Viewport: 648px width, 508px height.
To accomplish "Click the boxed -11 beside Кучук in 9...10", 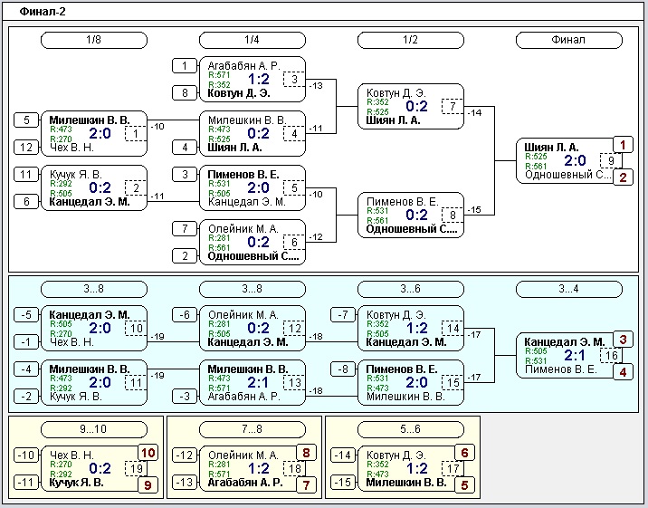I will (26, 482).
